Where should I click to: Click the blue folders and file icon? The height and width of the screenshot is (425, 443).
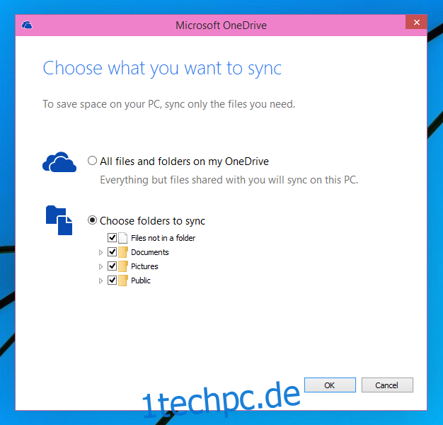point(59,220)
